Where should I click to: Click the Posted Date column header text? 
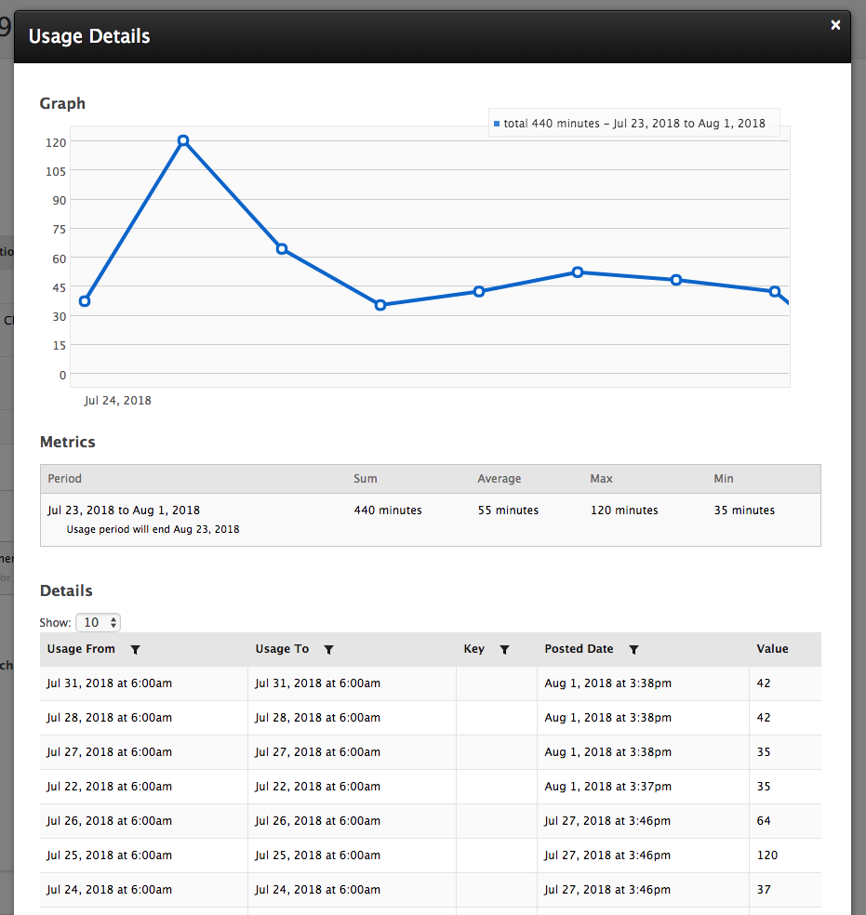point(579,649)
